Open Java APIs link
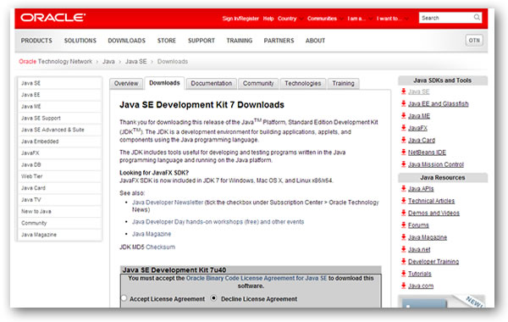Screen dimensions: 508x322 421,189
